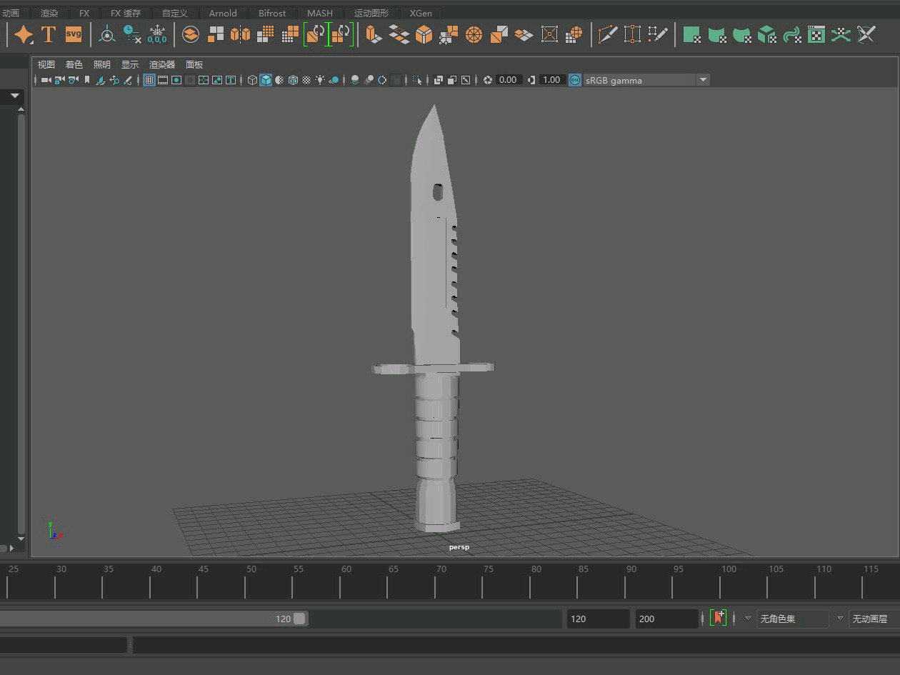
Task: Toggle default lighting bulb icon in viewport
Action: tap(321, 80)
